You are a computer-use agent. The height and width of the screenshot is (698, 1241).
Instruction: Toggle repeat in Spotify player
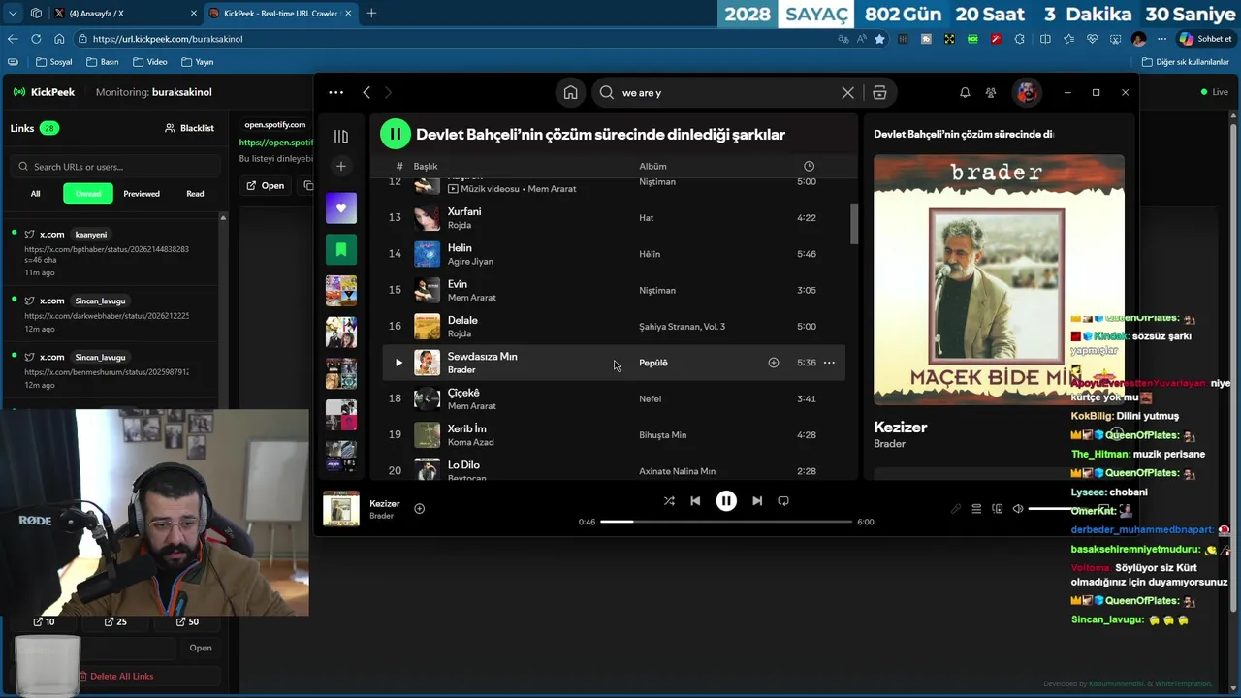(x=783, y=500)
